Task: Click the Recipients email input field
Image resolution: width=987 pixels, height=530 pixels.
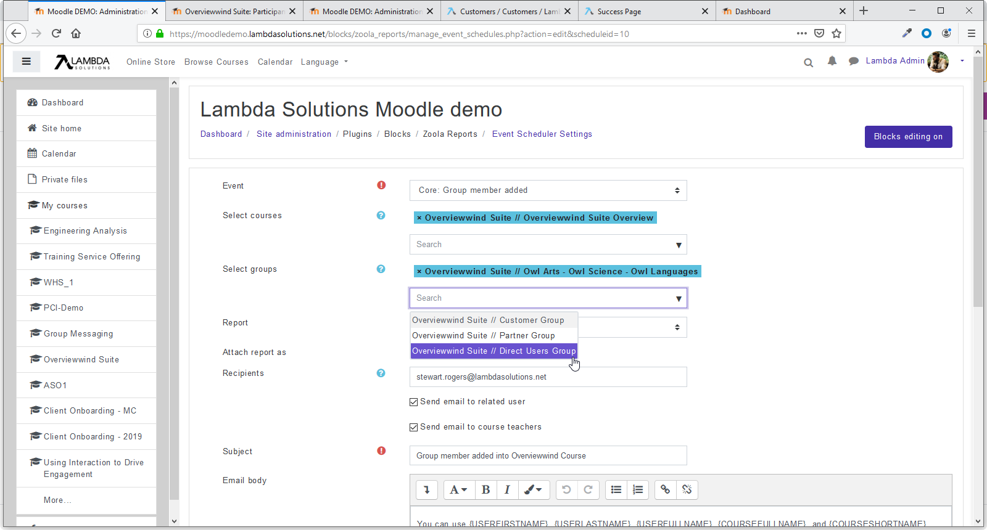Action: click(x=548, y=377)
